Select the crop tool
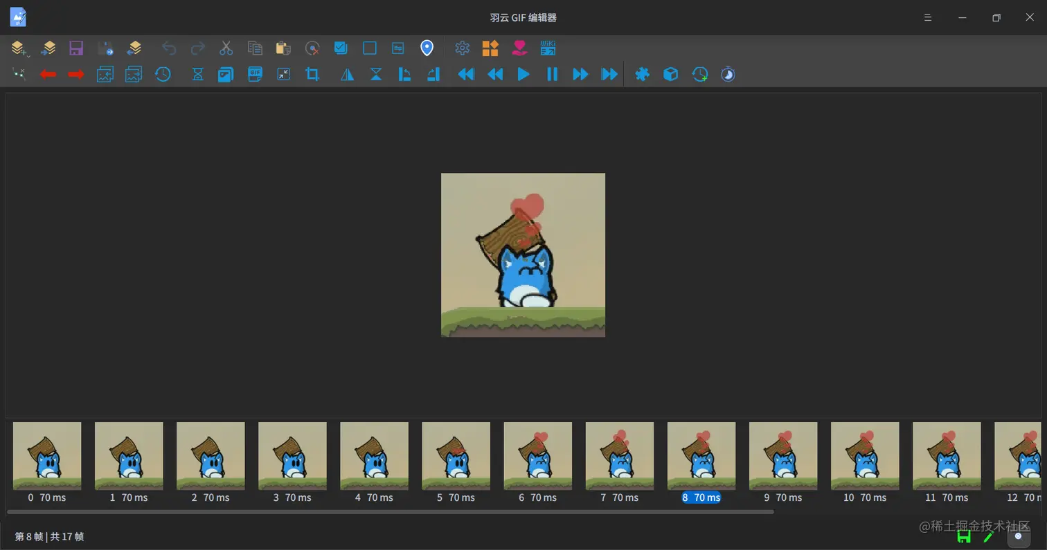The width and height of the screenshot is (1047, 550). (312, 74)
